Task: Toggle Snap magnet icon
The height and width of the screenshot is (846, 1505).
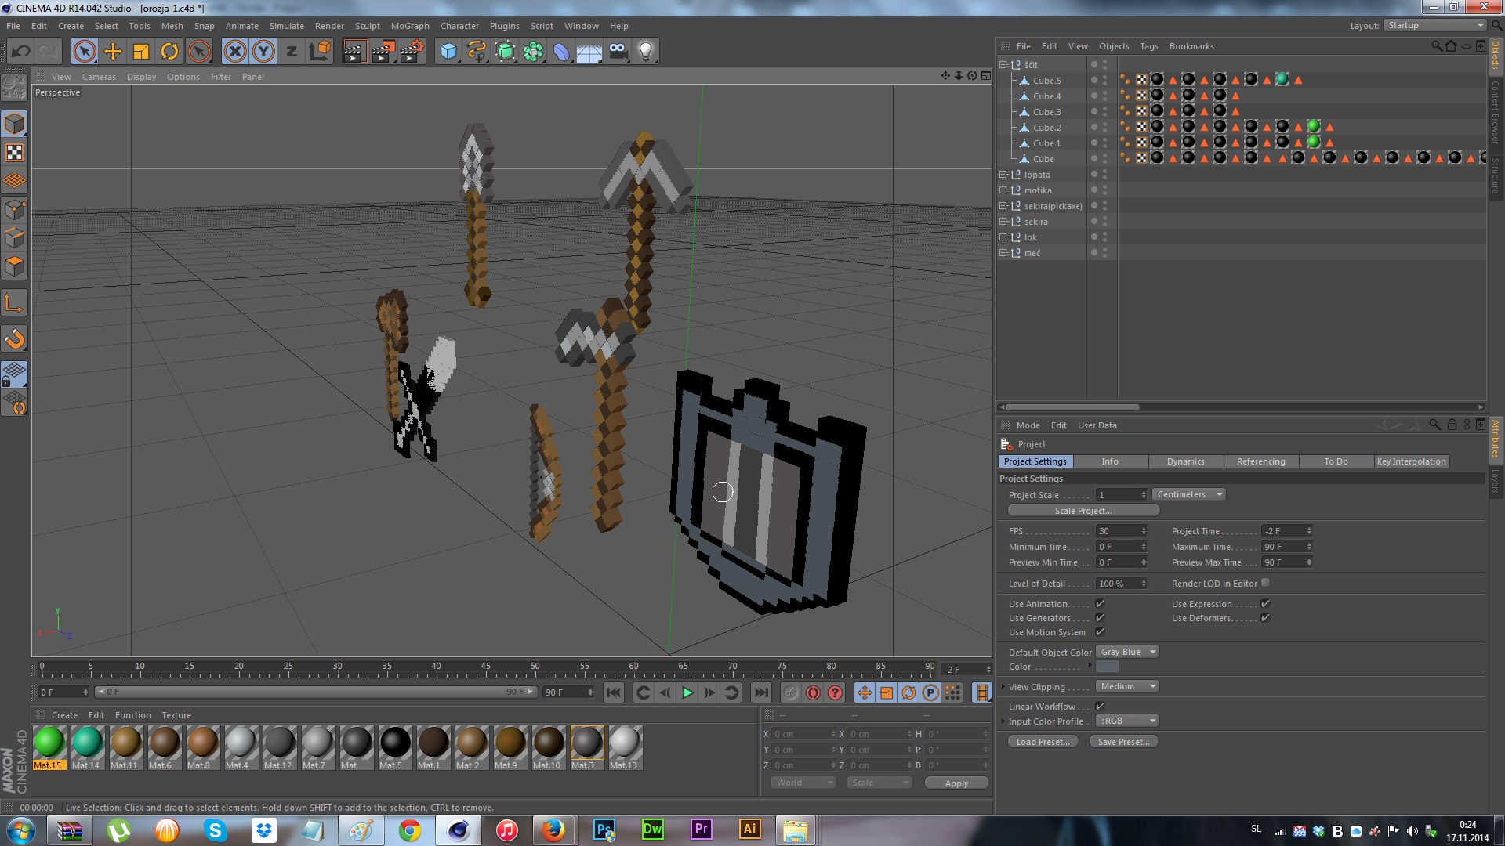Action: click(x=14, y=339)
